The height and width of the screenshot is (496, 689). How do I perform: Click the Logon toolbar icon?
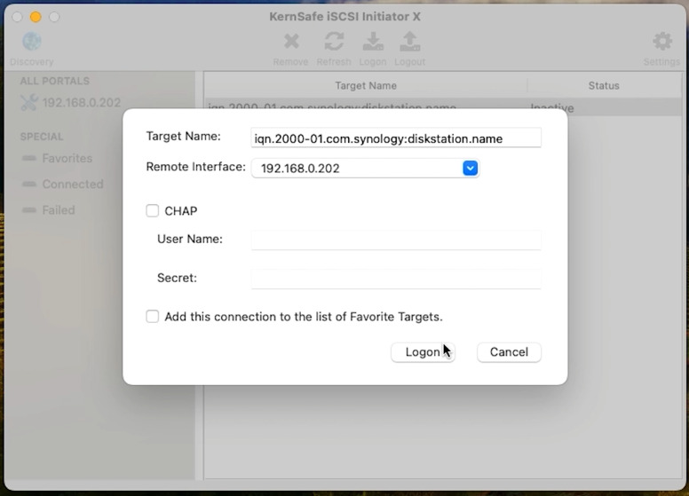click(373, 42)
